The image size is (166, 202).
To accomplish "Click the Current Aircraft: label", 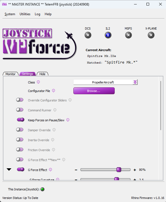I will (x=98, y=50).
